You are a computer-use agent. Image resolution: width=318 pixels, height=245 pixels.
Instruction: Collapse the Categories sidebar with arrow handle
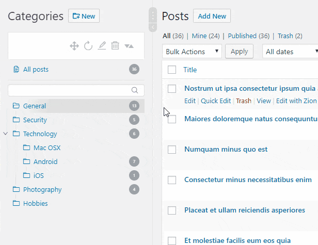tap(153, 27)
